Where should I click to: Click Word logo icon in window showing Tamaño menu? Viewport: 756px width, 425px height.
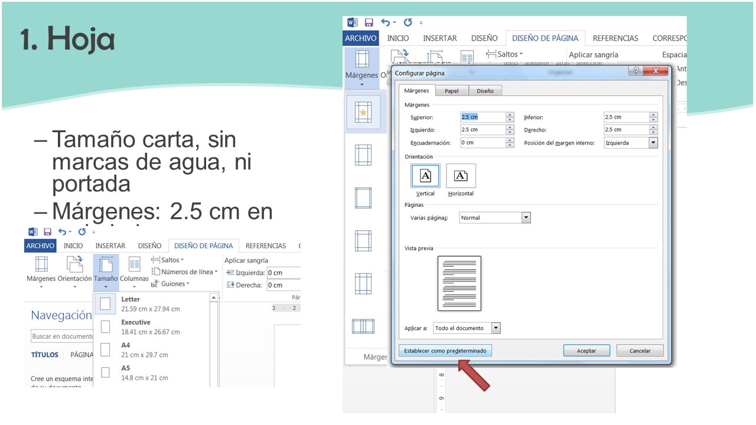(x=33, y=232)
